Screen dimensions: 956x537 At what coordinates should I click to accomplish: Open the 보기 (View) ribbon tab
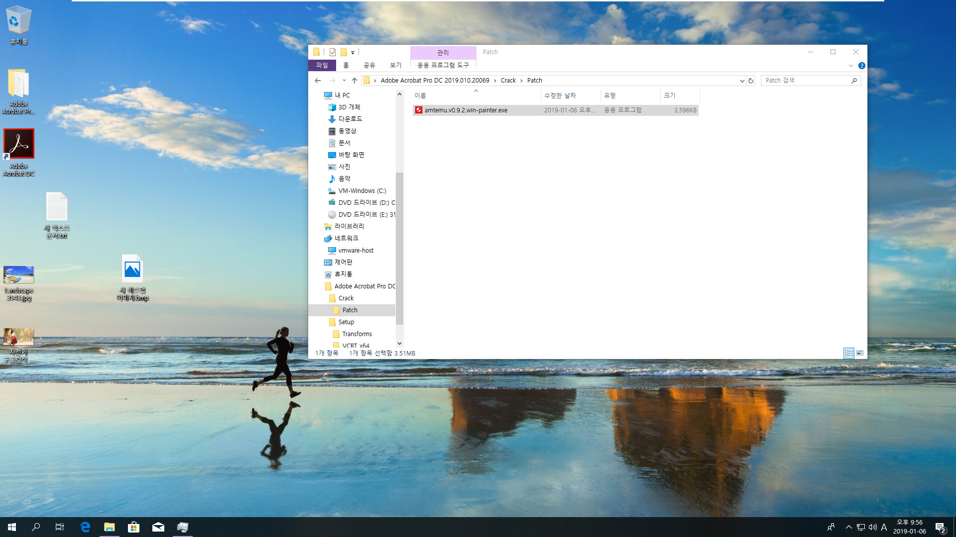click(x=396, y=65)
